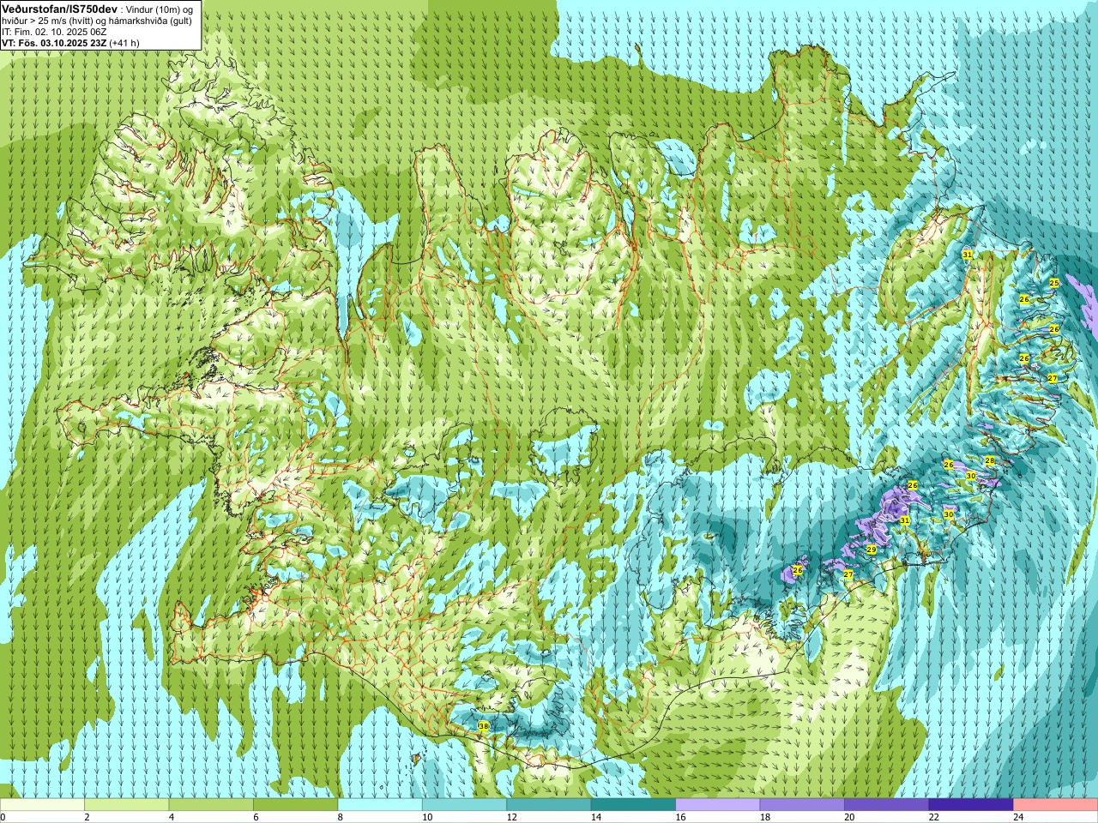Select the 8–10 m/s light cyan legend swatch
1098x823 pixels.
click(380, 805)
